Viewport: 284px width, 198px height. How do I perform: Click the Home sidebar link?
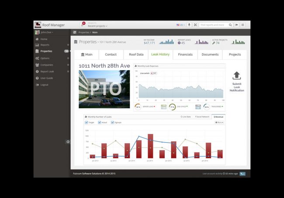click(44, 39)
